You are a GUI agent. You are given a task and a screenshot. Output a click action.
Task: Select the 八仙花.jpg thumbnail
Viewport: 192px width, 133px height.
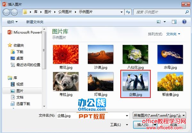[135, 55]
